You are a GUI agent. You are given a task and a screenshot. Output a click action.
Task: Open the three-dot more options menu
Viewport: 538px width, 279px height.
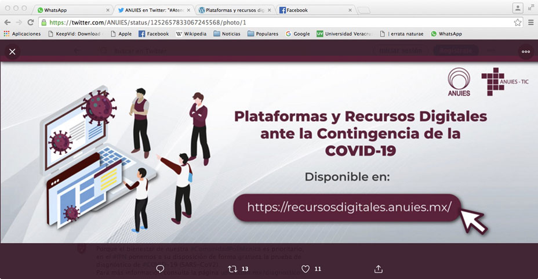[x=526, y=52]
